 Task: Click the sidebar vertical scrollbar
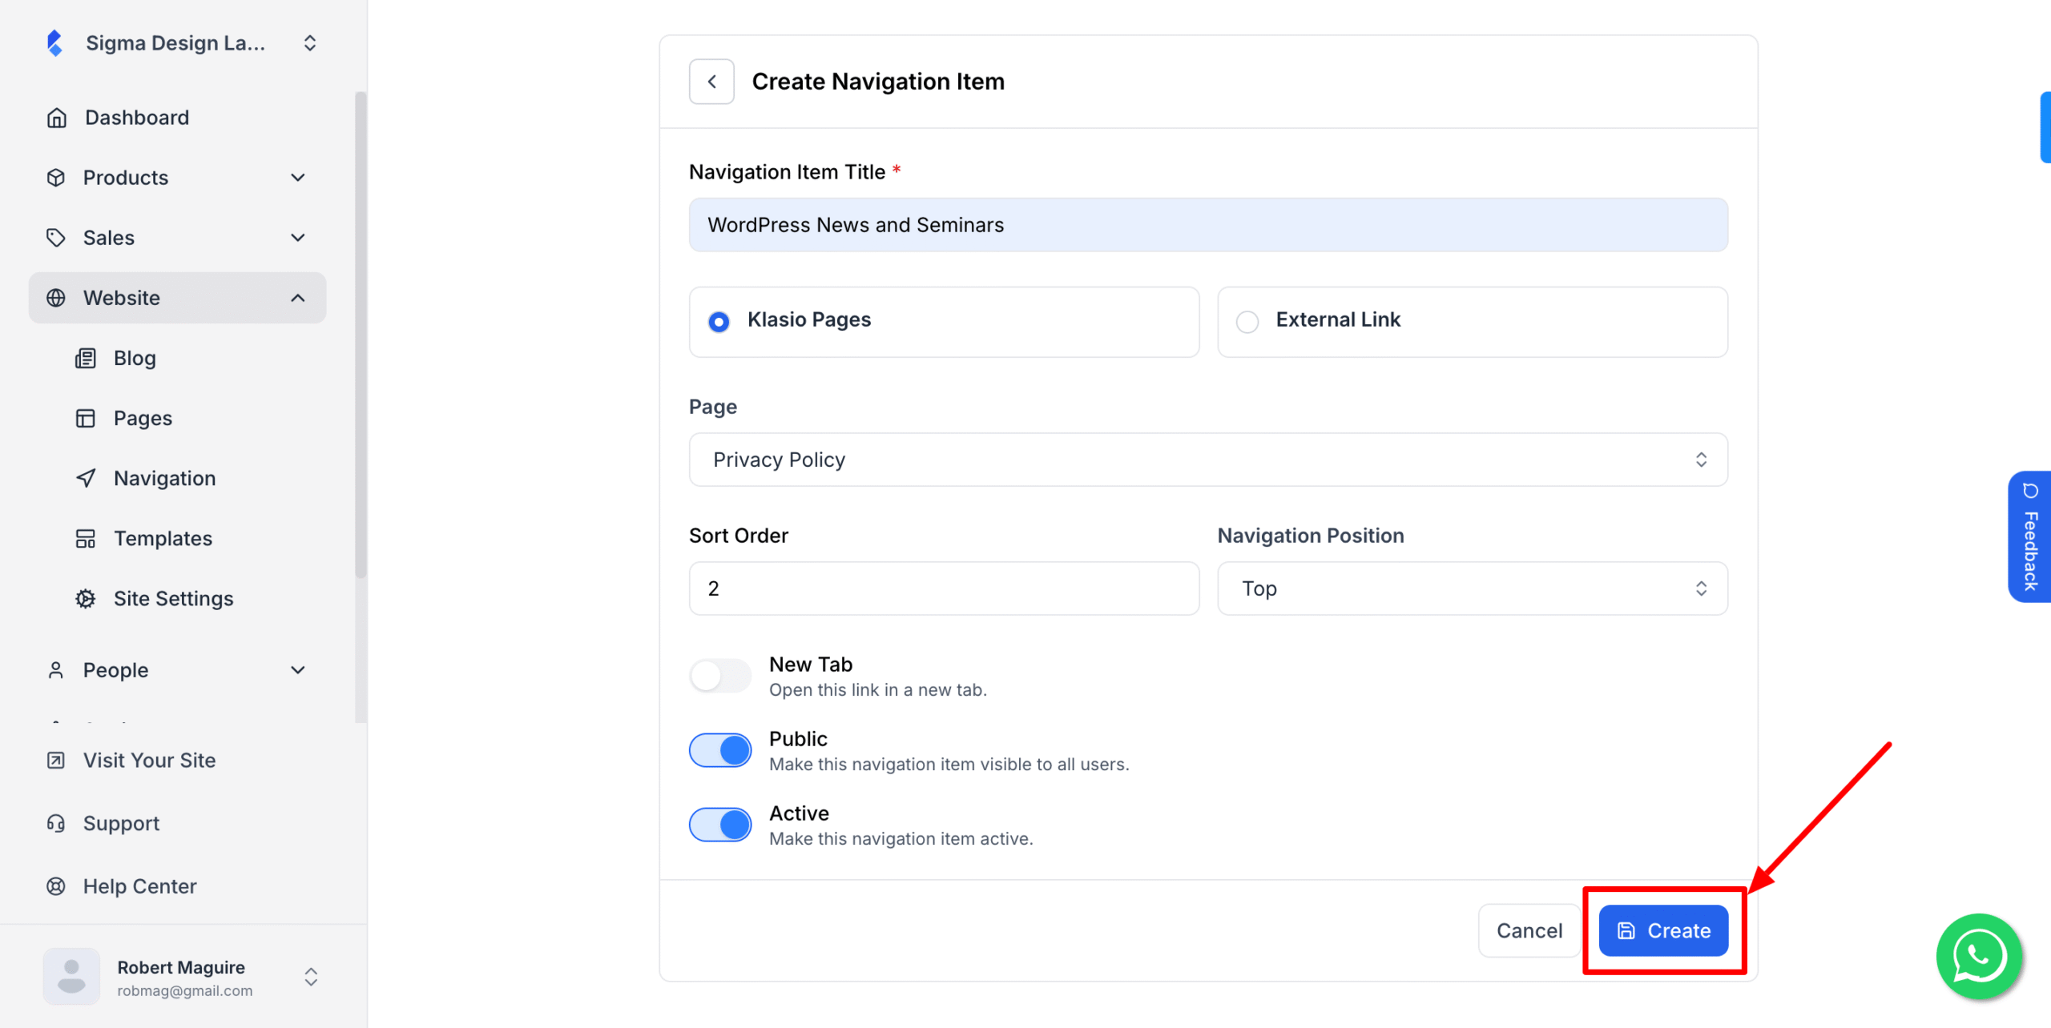[361, 335]
